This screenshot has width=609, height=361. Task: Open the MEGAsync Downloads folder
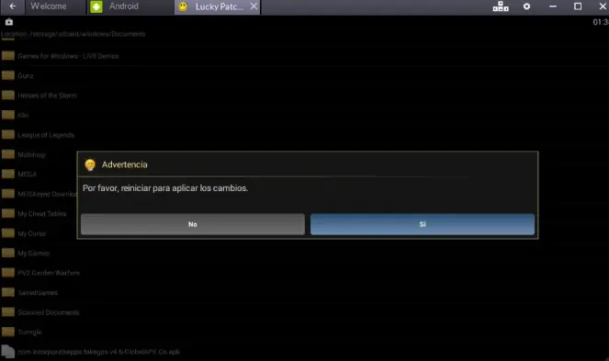(39, 194)
